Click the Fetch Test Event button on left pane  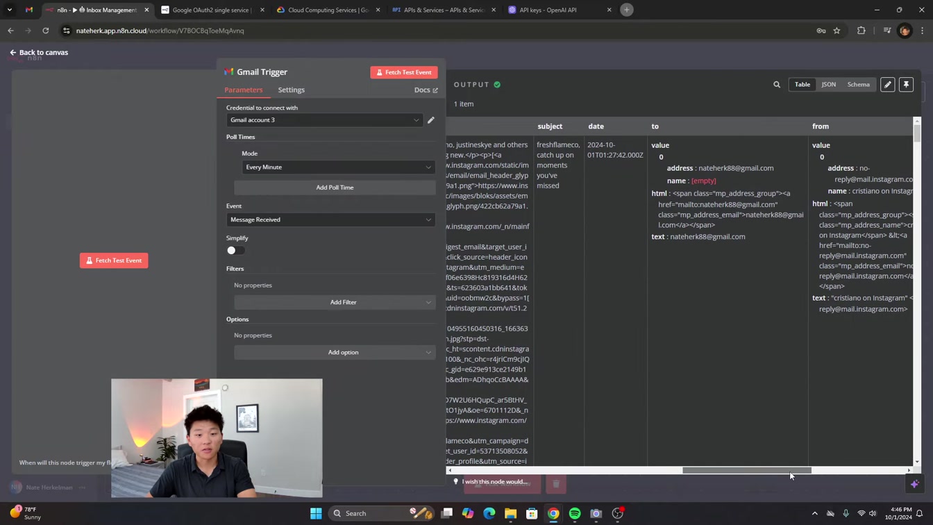tap(114, 260)
